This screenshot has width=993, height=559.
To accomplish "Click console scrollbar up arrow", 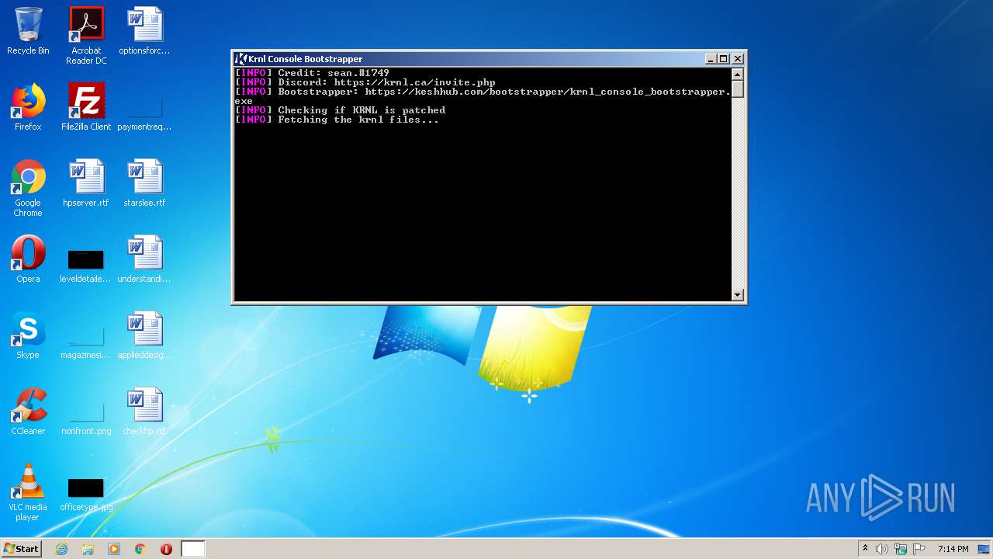I will coord(738,75).
